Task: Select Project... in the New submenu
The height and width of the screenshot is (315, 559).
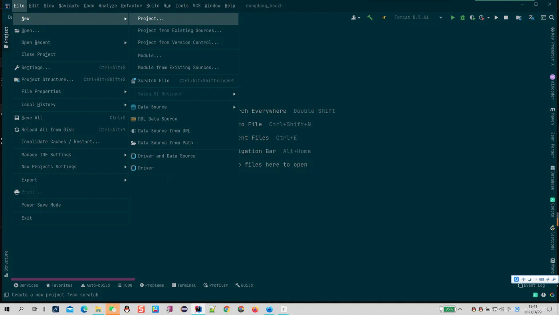Action: (184, 18)
